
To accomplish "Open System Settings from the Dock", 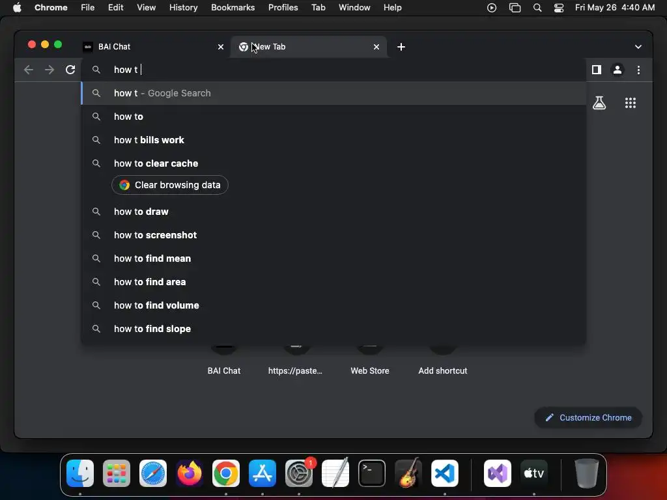I will (x=299, y=473).
